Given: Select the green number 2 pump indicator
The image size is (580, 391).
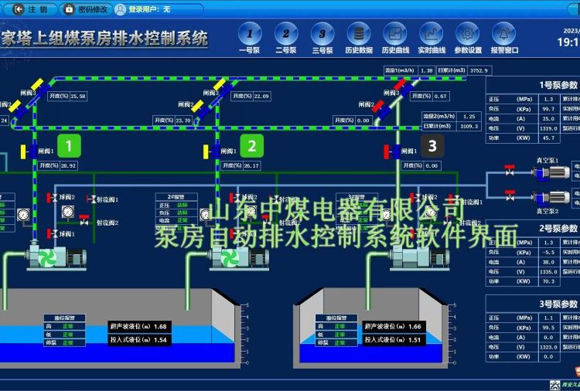Looking at the screenshot, I should point(251,145).
